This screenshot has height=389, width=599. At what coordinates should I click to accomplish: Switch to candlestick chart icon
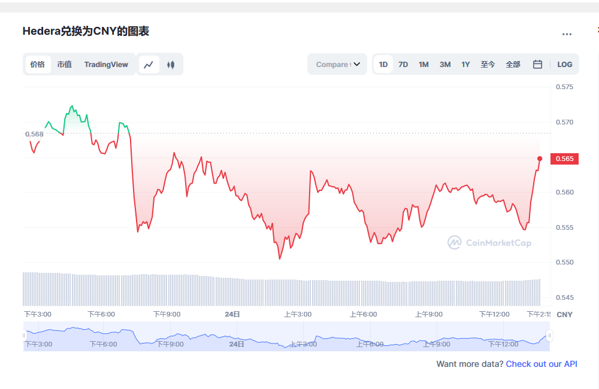click(171, 65)
